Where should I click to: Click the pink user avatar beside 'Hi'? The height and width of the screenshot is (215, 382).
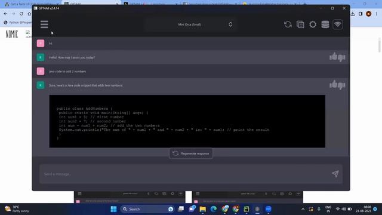(41, 44)
